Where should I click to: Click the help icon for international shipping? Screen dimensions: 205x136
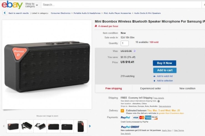[x=158, y=101]
